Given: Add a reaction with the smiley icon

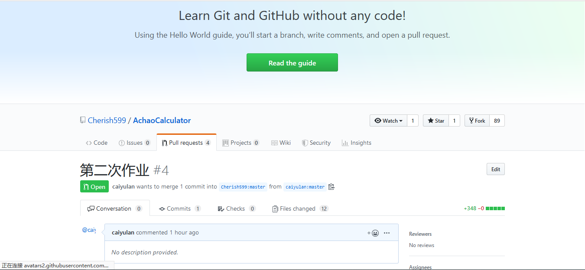Looking at the screenshot, I should [x=373, y=233].
